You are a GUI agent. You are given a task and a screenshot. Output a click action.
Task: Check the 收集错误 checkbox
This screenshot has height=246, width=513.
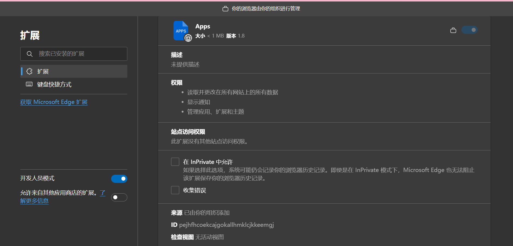click(175, 190)
